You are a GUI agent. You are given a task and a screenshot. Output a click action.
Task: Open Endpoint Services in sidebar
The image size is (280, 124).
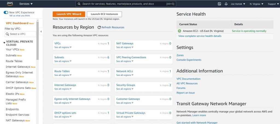17,115
